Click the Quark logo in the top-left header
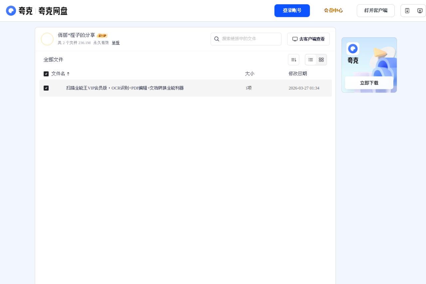Viewport: 426px width, 284px height. point(11,10)
